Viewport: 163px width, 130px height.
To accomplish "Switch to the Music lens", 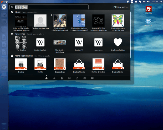I will [x=77, y=78].
